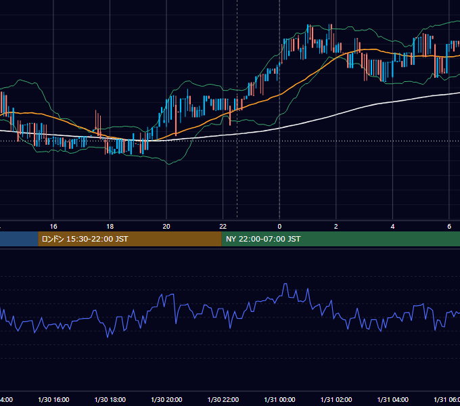Image resolution: width=460 pixels, height=406 pixels.
Task: Click the 18 hour label on upper axis
Action: point(110,227)
